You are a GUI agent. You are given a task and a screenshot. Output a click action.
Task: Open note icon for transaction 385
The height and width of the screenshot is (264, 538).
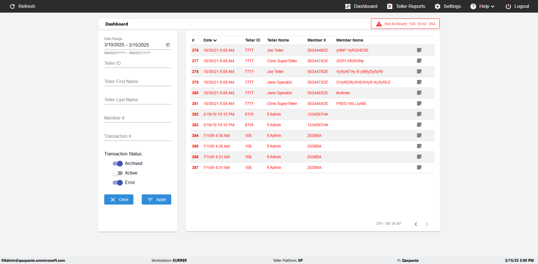tap(419, 146)
